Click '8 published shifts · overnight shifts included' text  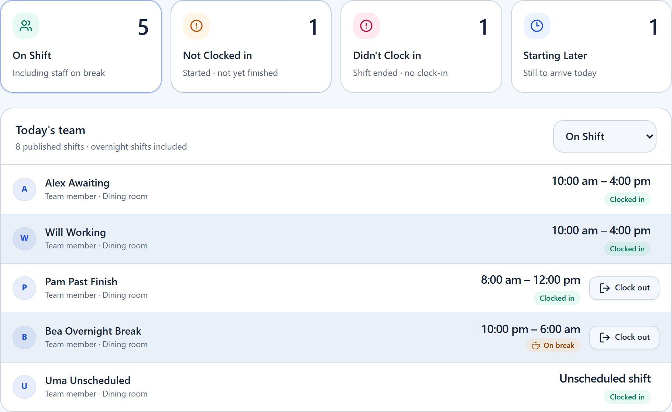pyautogui.click(x=101, y=147)
